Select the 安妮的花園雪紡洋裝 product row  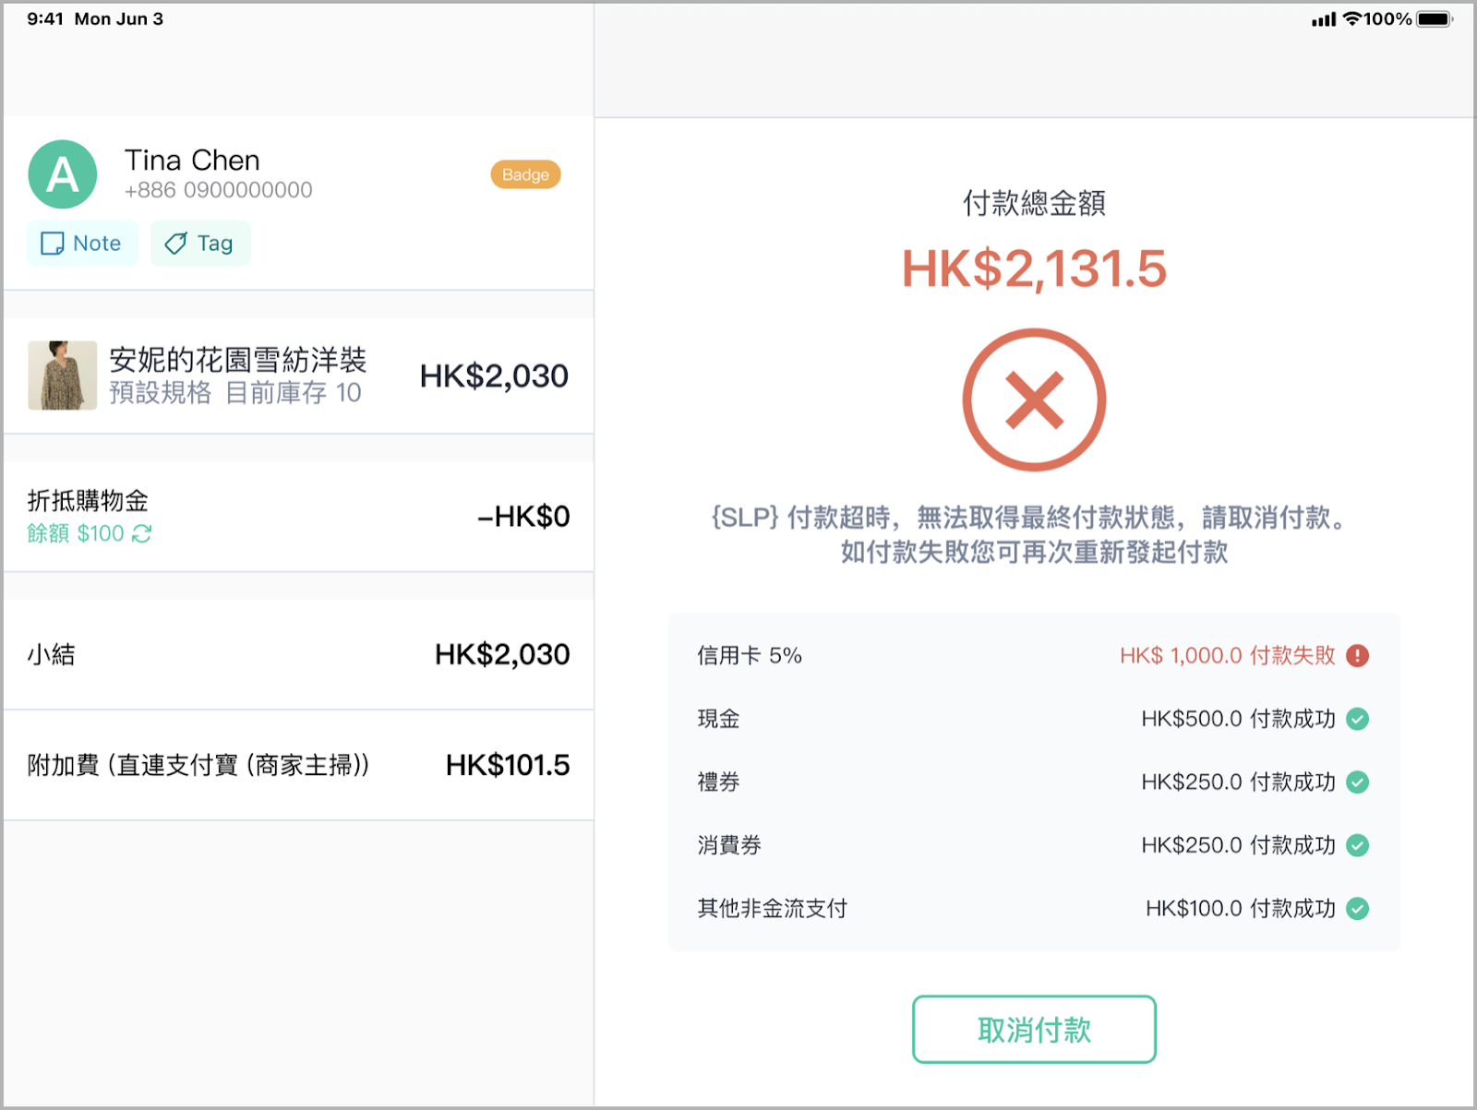[298, 376]
